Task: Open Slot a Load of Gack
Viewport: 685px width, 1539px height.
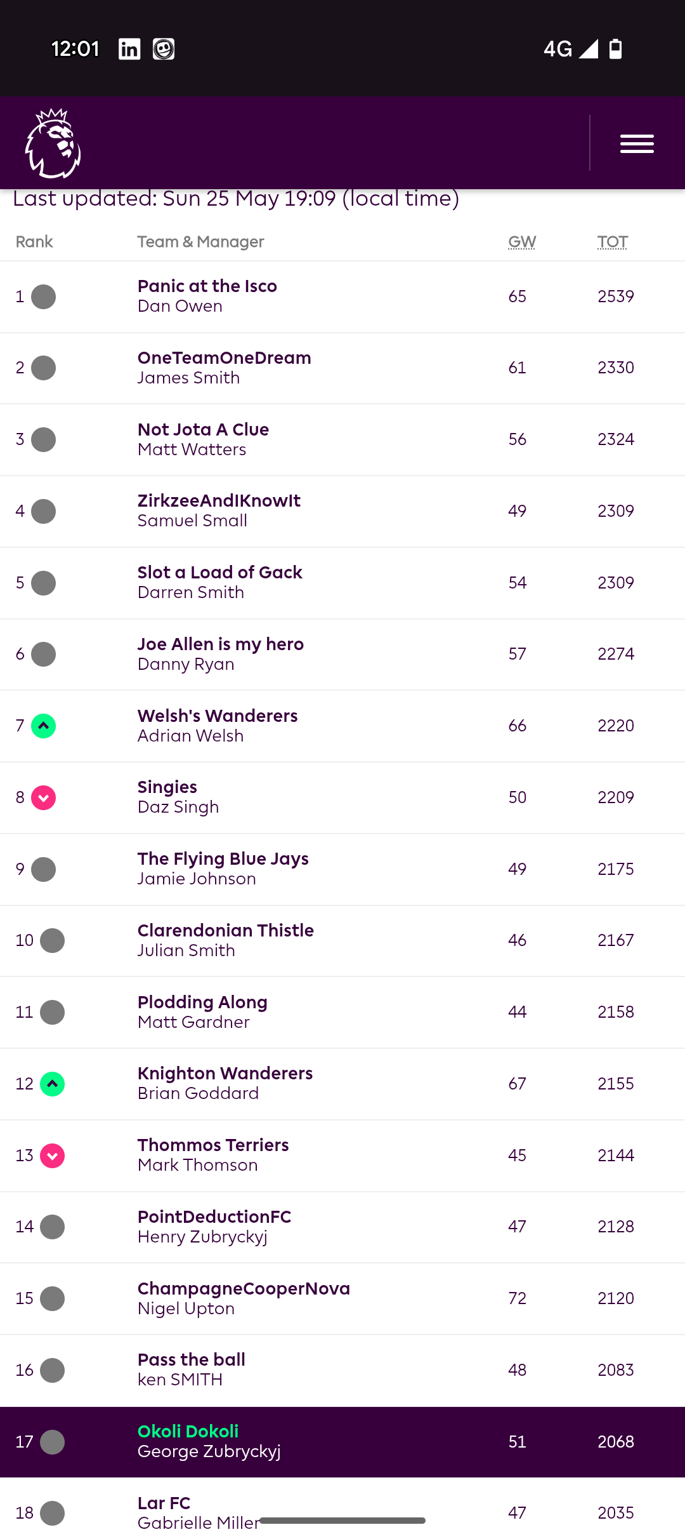Action: (x=219, y=573)
